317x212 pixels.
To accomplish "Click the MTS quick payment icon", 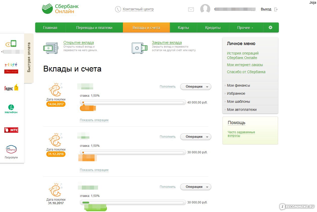I will point(11,130).
